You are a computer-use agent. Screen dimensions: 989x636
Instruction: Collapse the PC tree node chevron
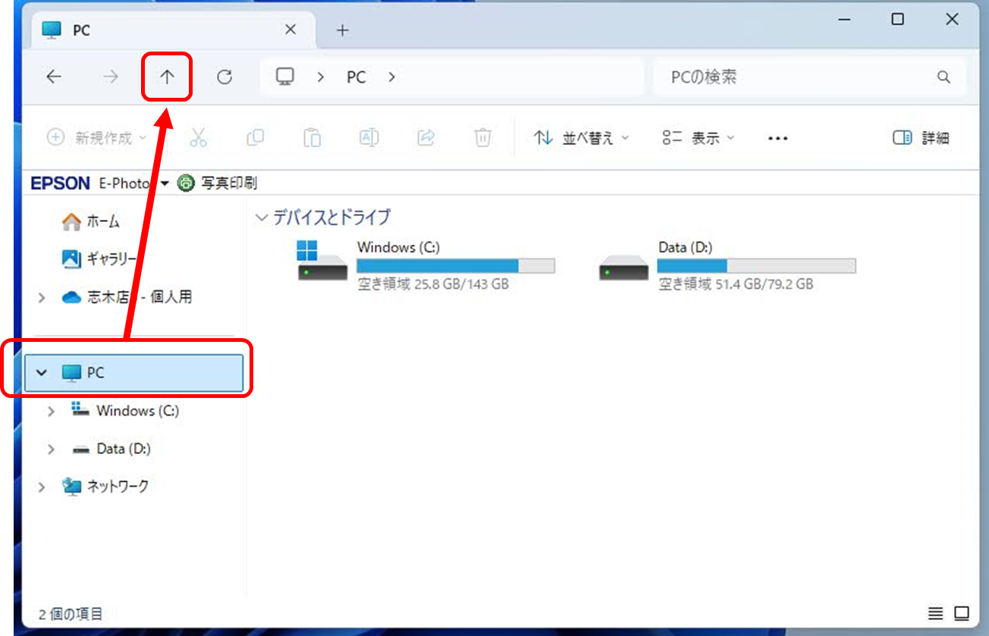[42, 373]
